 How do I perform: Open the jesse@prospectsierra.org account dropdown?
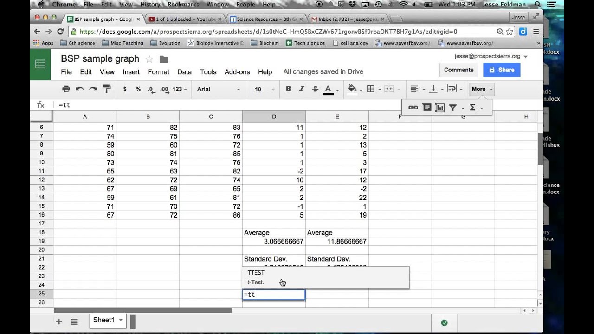click(491, 56)
